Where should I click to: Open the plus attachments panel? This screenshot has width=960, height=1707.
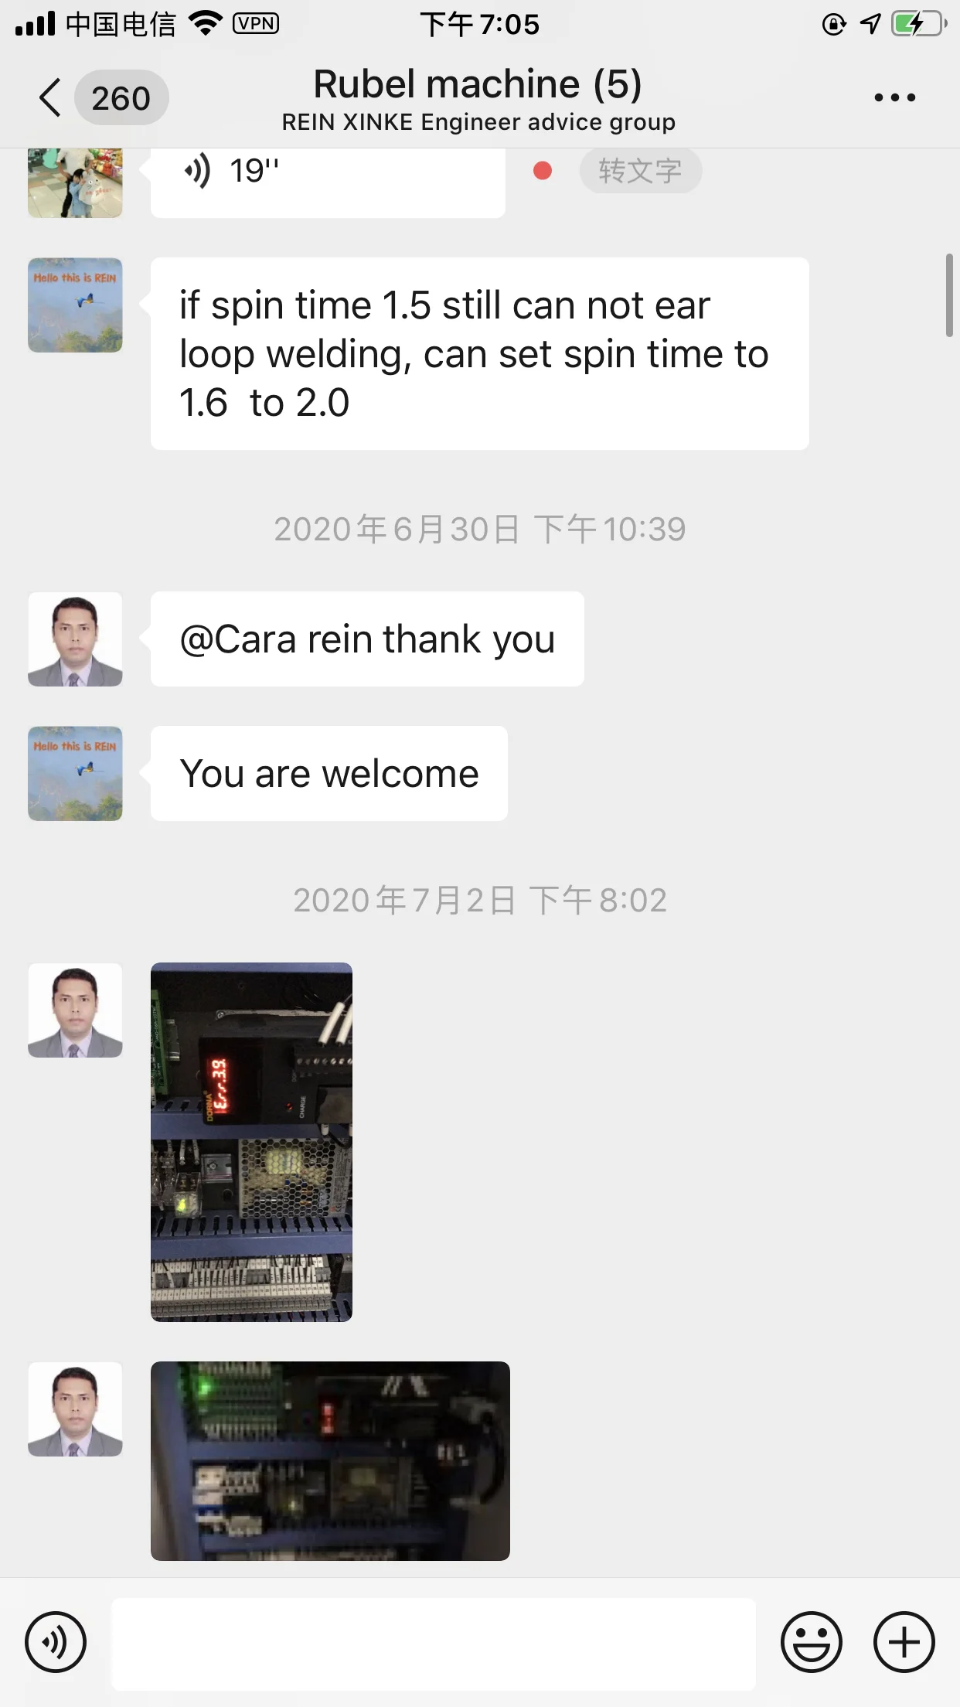[x=904, y=1641]
